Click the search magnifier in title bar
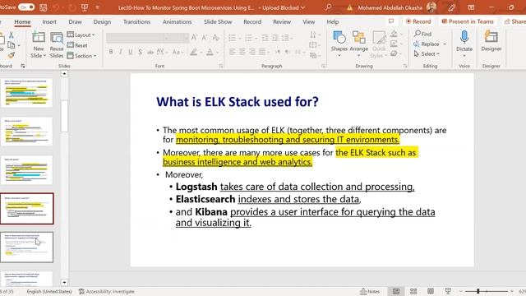 329,7
